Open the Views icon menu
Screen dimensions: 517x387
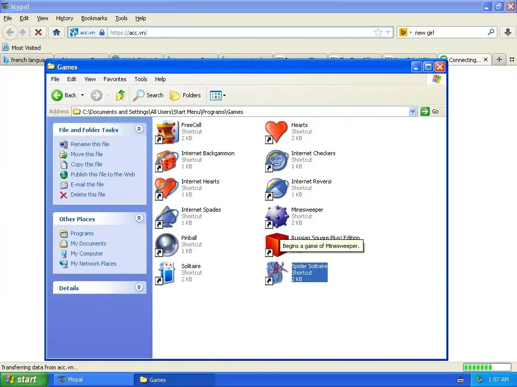[x=218, y=95]
